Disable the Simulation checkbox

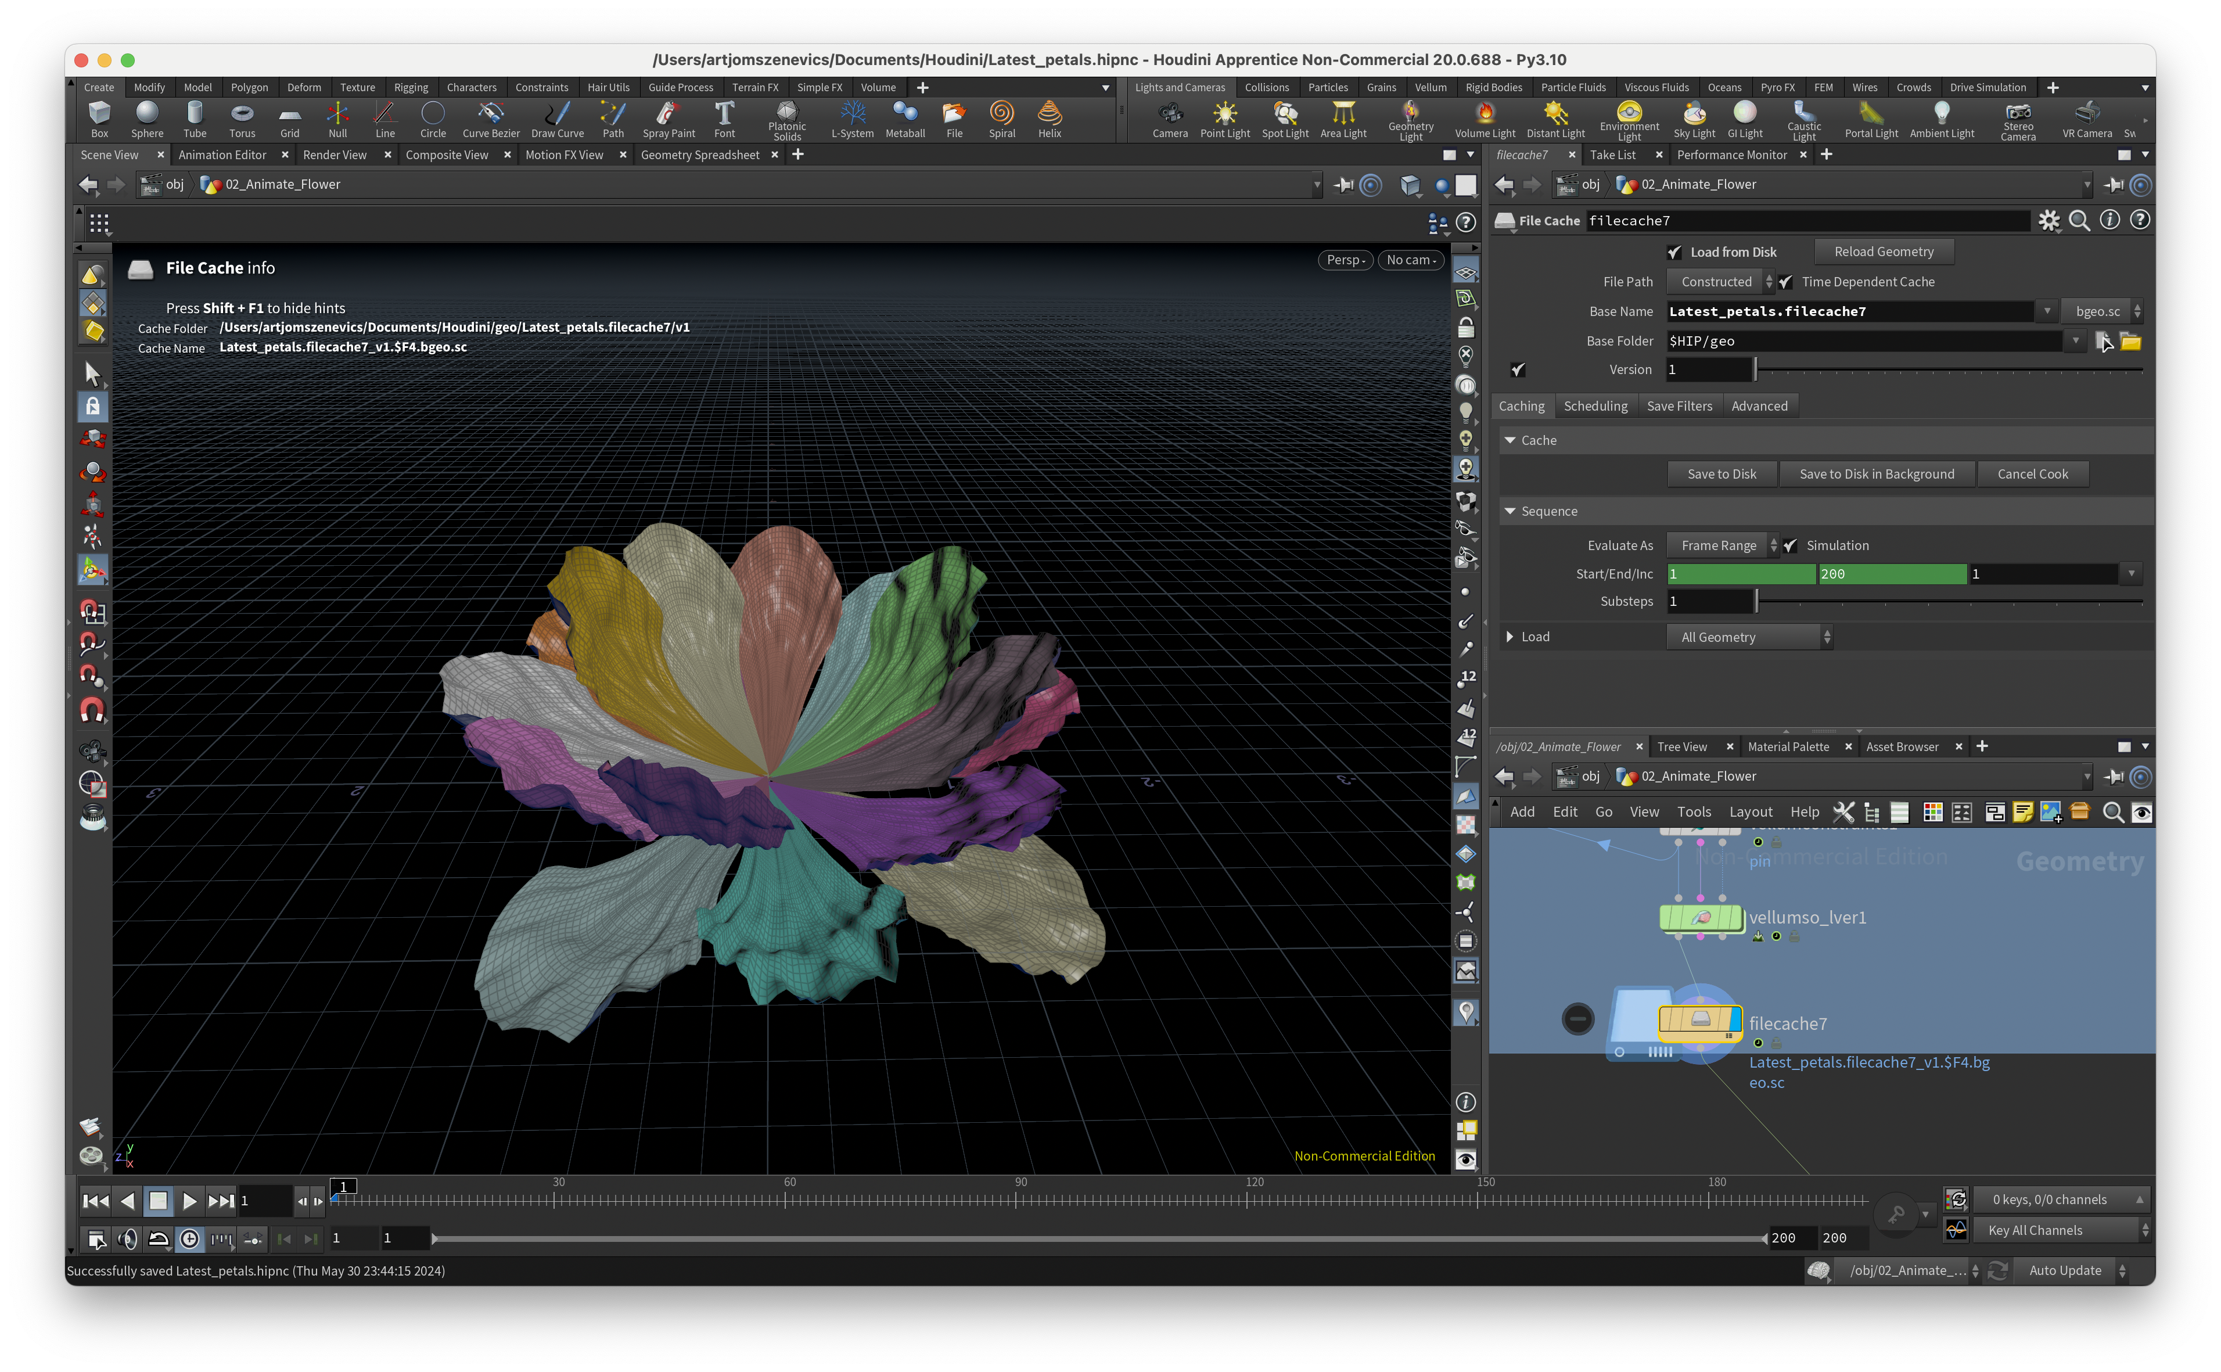(1790, 545)
